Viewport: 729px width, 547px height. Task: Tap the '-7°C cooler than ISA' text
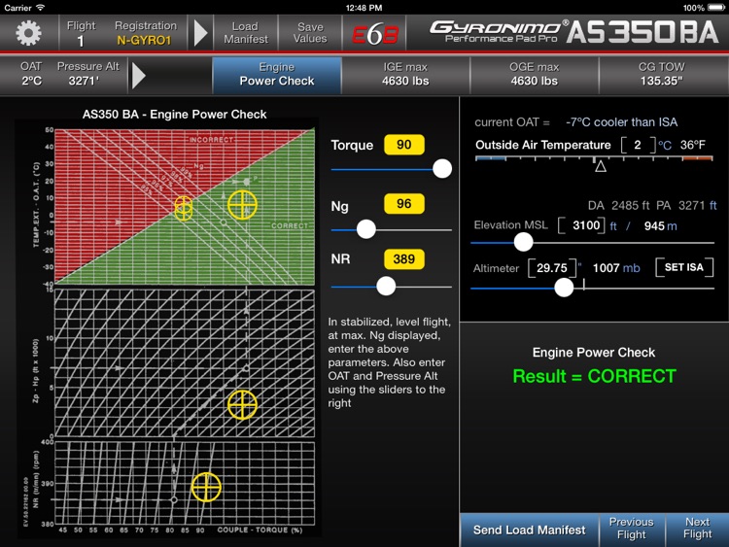point(622,122)
